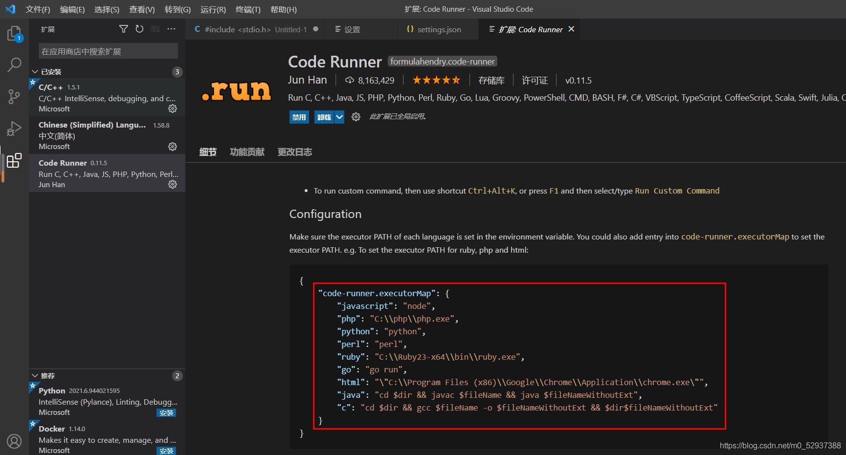The height and width of the screenshot is (455, 846).
Task: Open the 终端(T) menu
Action: coord(248,9)
